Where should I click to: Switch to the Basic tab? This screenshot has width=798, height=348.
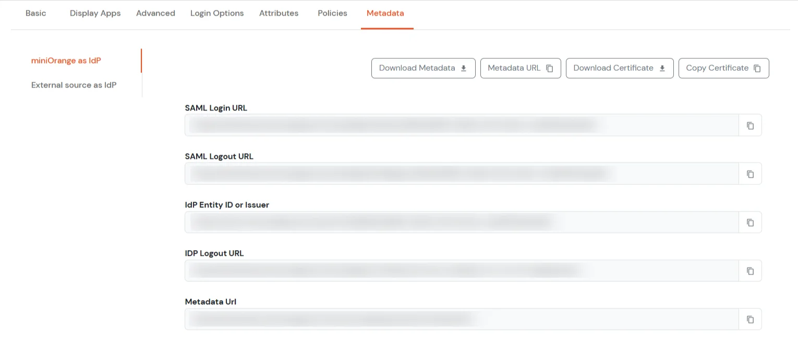pos(35,13)
